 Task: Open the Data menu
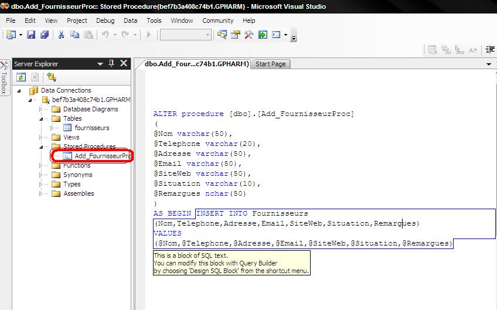pos(130,21)
